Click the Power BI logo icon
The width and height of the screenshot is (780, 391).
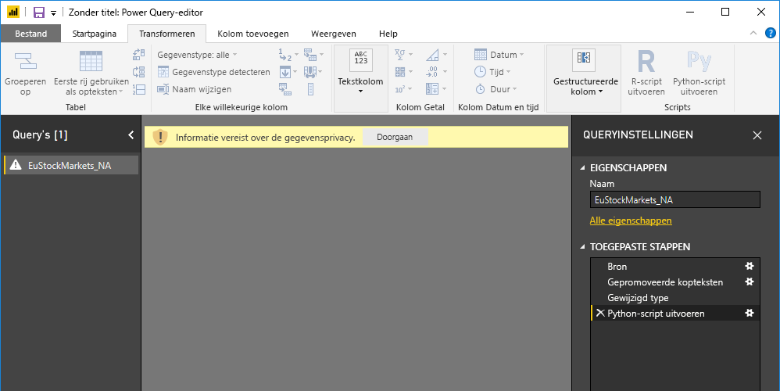click(13, 12)
